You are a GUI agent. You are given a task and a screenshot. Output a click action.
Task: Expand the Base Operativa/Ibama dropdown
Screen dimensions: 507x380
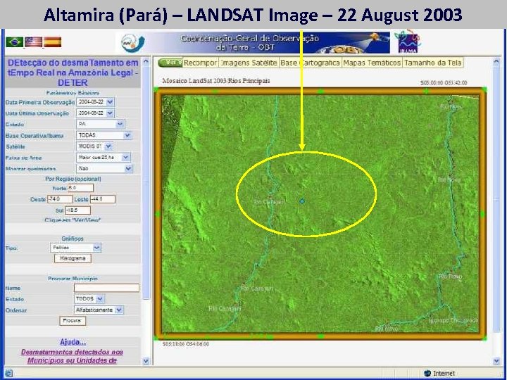(127, 135)
